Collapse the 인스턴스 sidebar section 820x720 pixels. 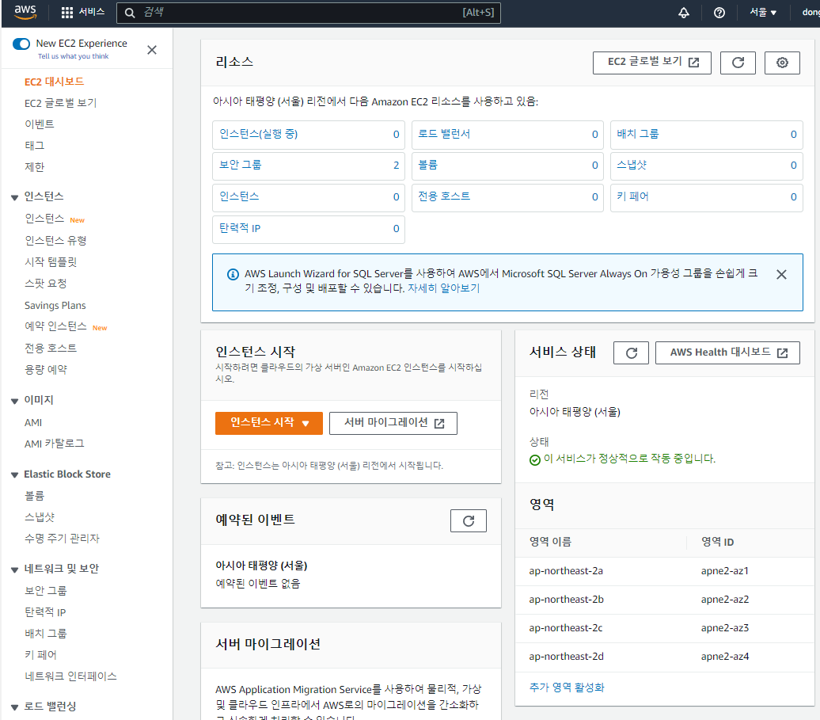click(14, 197)
